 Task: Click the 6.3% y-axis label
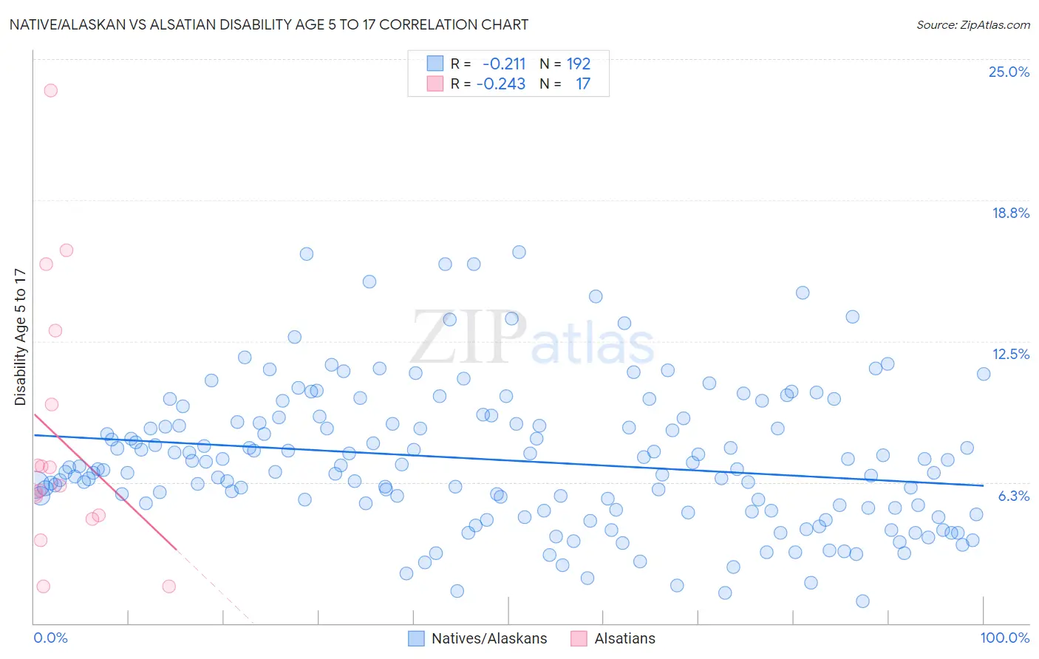point(1014,496)
